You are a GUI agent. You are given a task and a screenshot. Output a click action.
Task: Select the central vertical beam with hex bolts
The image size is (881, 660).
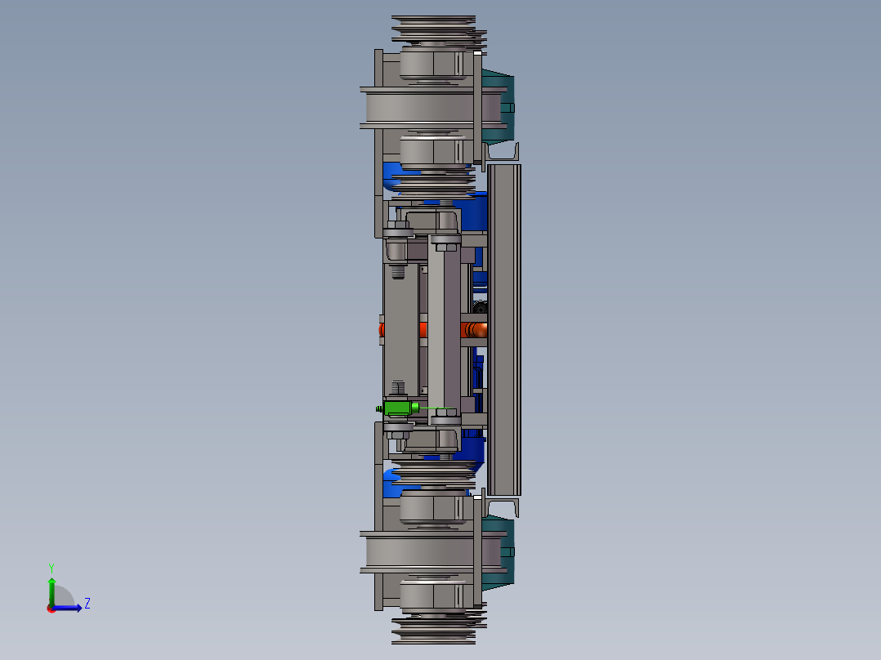445,330
